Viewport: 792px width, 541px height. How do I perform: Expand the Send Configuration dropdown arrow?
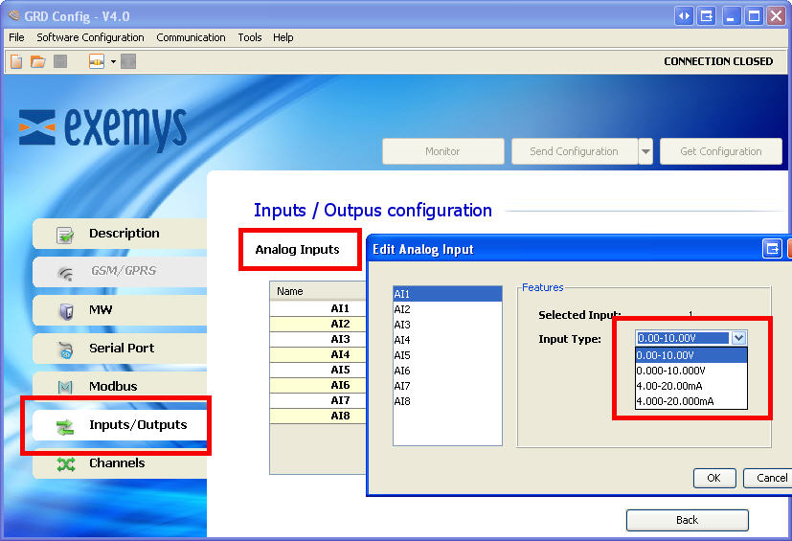pyautogui.click(x=645, y=151)
